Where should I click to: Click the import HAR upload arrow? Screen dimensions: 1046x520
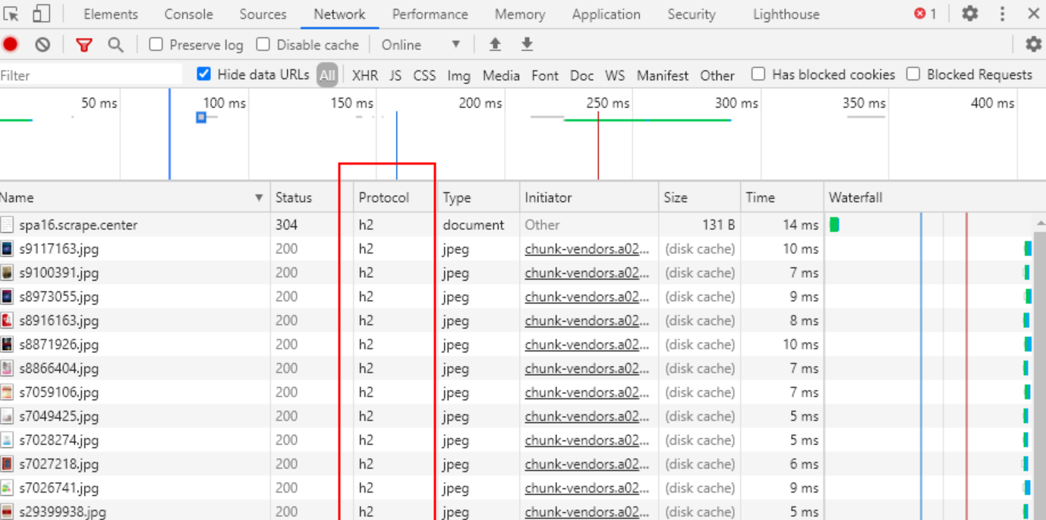(x=495, y=45)
